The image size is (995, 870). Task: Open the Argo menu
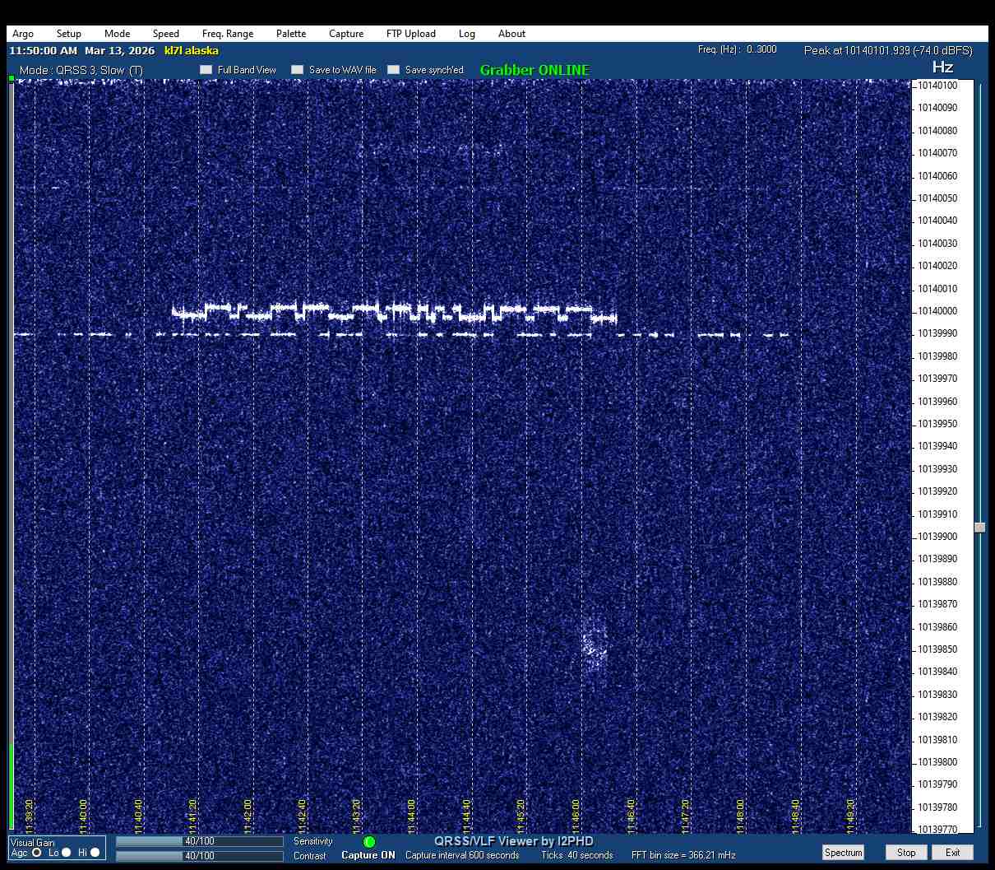(23, 34)
